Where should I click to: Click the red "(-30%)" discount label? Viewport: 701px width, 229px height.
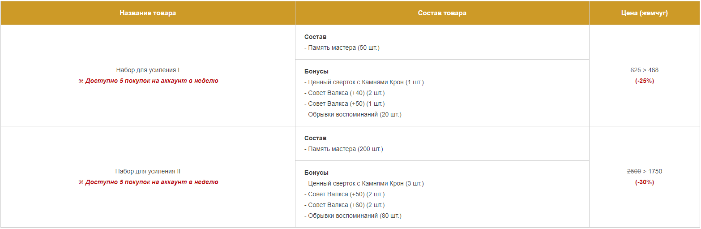pos(644,182)
